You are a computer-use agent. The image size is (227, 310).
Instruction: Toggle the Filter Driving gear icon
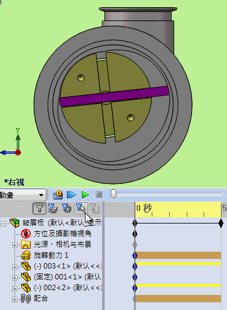(67, 208)
